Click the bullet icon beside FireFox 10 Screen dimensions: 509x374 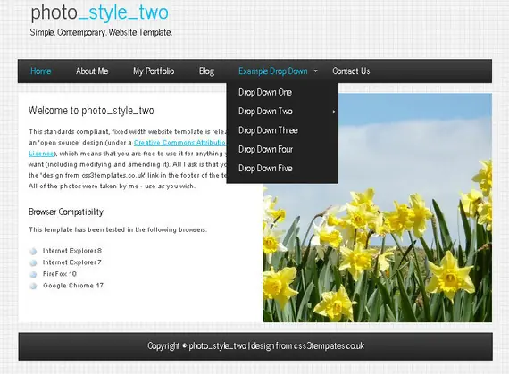33,274
